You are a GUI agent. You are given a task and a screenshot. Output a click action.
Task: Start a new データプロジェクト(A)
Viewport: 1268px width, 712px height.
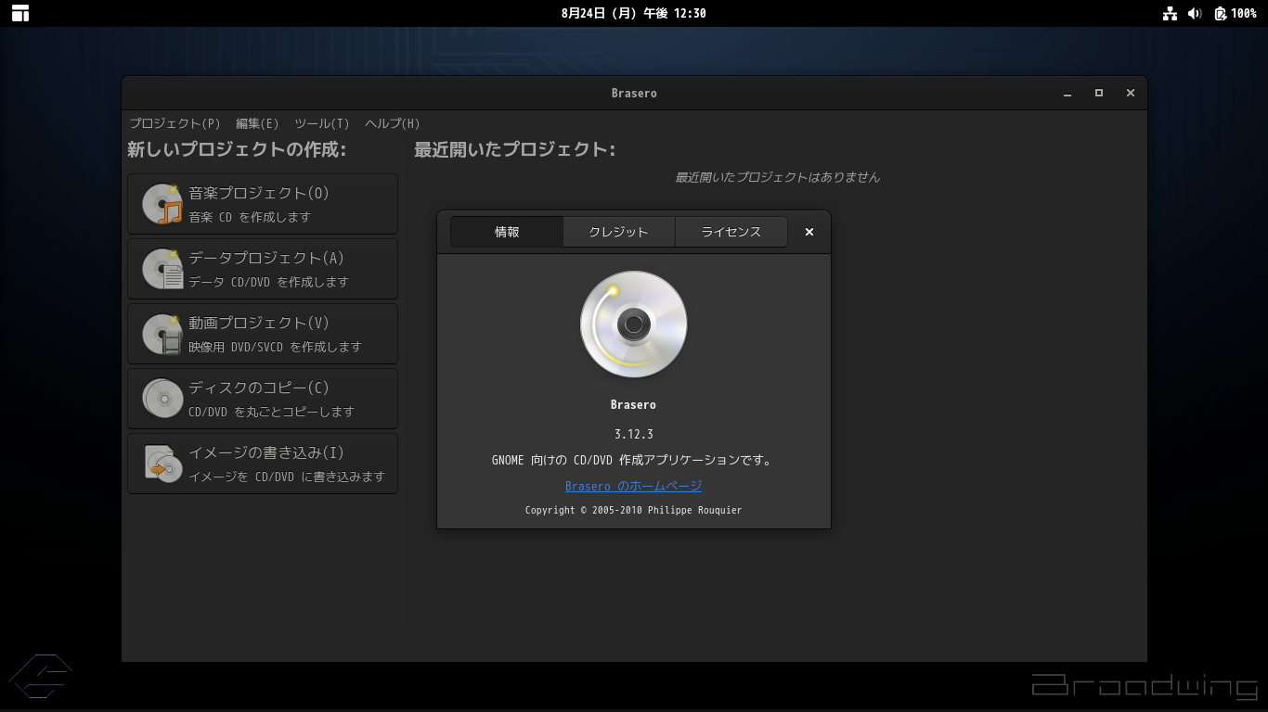(263, 269)
